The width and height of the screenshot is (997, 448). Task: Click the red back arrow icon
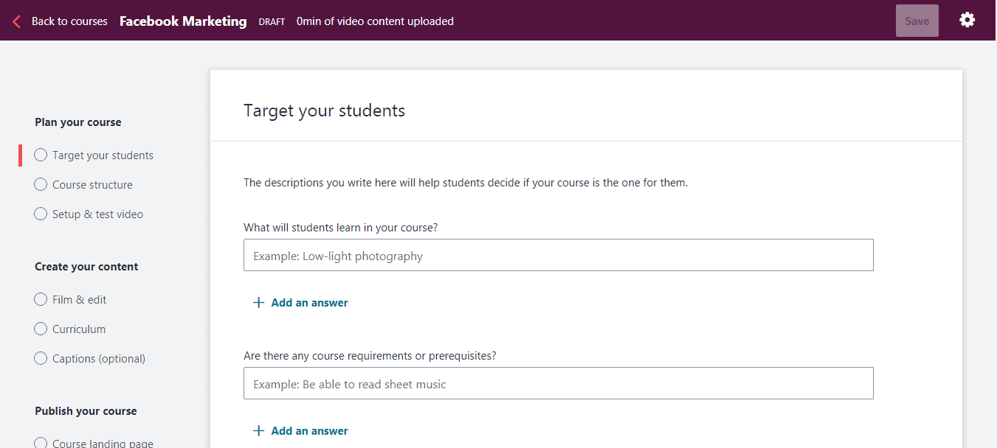click(16, 21)
